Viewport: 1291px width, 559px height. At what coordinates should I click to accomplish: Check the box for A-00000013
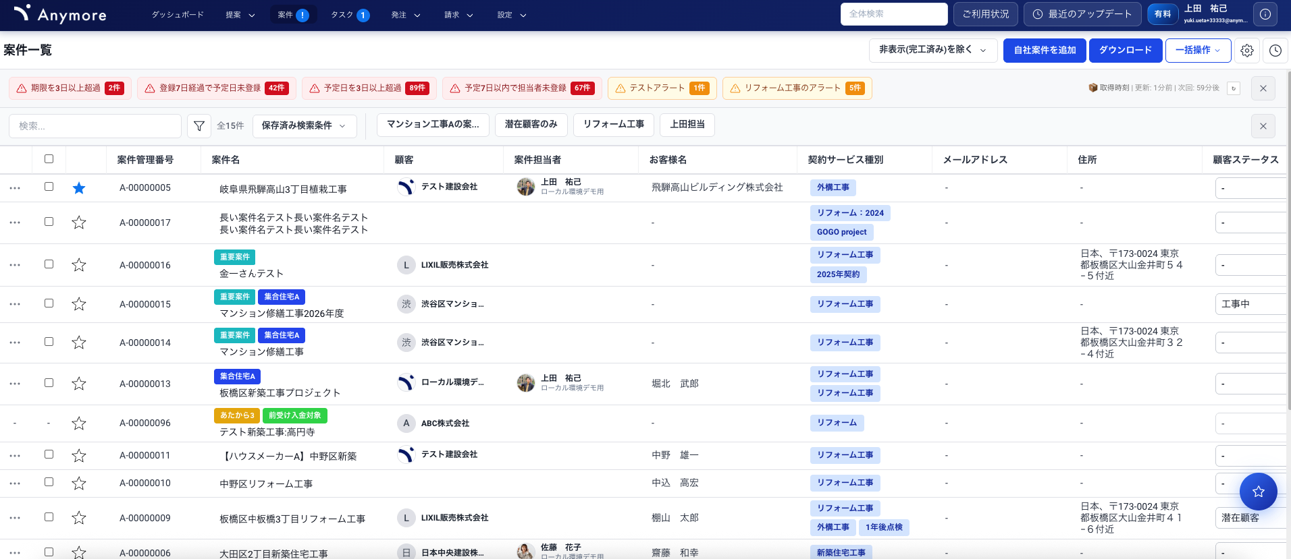tap(49, 383)
